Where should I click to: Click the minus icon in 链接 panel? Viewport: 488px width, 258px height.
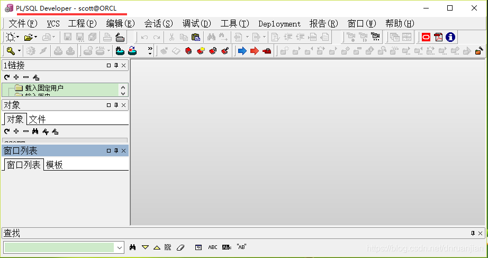(x=26, y=77)
